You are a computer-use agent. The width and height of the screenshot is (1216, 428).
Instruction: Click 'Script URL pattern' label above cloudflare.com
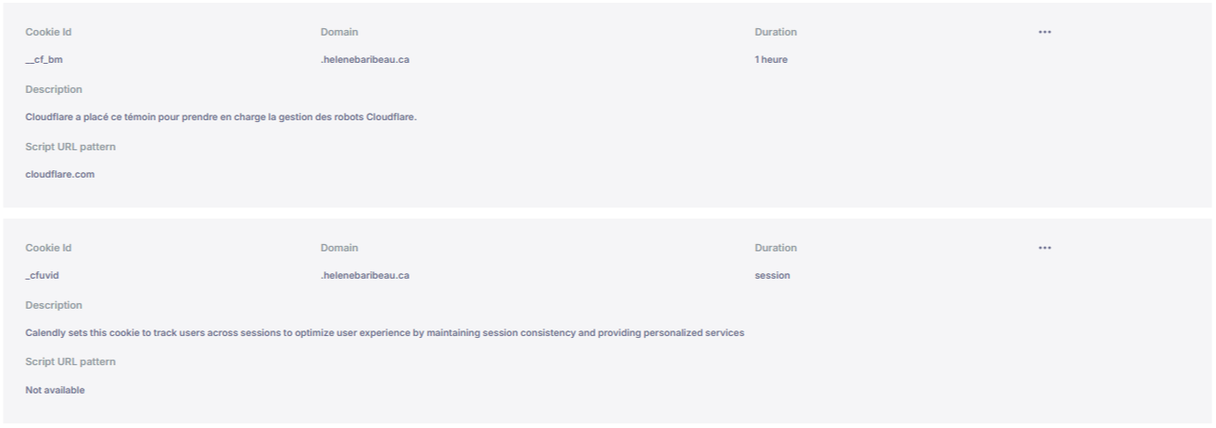pyautogui.click(x=69, y=147)
